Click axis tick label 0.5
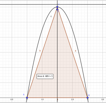106x103 pixels. point(12,100)
